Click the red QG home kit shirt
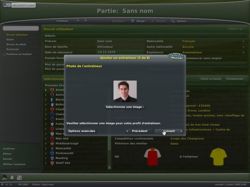Viewport: 250px width, 187px height. pyautogui.click(x=152, y=156)
